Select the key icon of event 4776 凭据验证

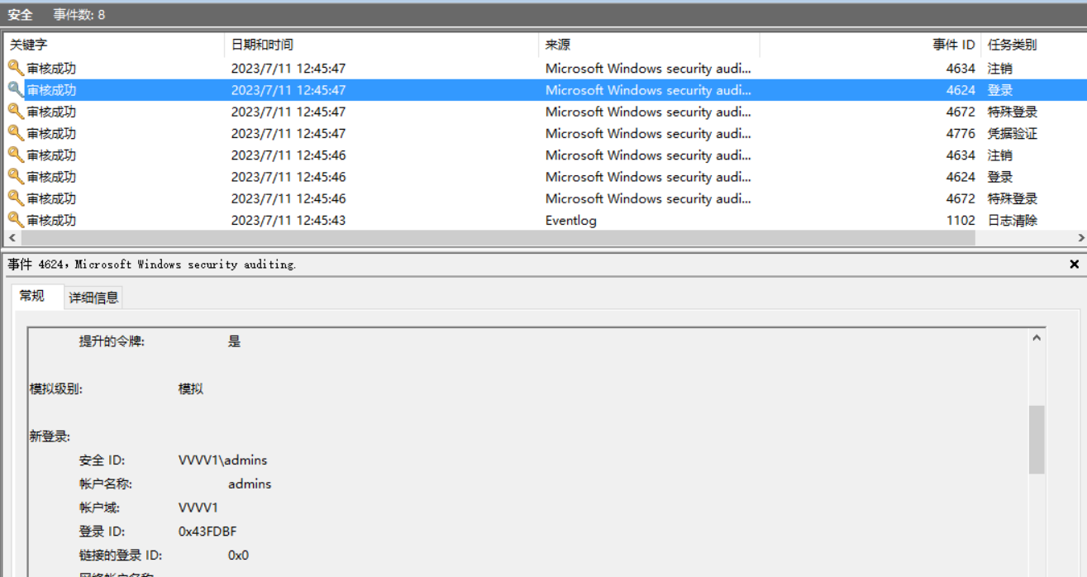pos(16,133)
